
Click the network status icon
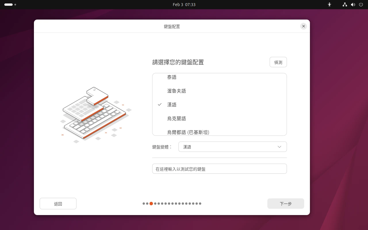(345, 5)
